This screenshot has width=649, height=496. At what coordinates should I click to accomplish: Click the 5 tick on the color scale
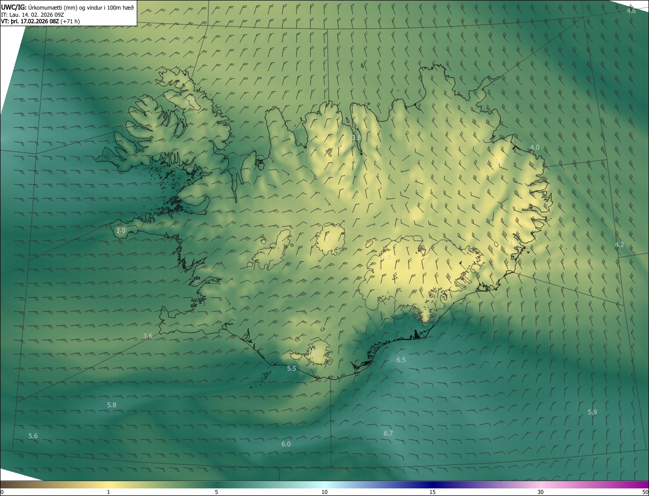click(217, 492)
